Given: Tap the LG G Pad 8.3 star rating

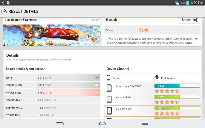Looking at the screenshot, I should click(x=167, y=113).
